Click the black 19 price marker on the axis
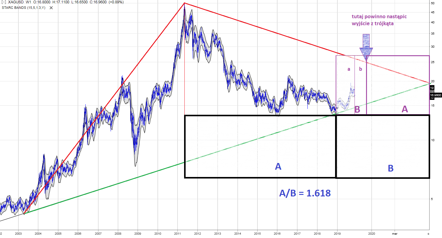This screenshot has height=238, width=442. tap(433, 88)
